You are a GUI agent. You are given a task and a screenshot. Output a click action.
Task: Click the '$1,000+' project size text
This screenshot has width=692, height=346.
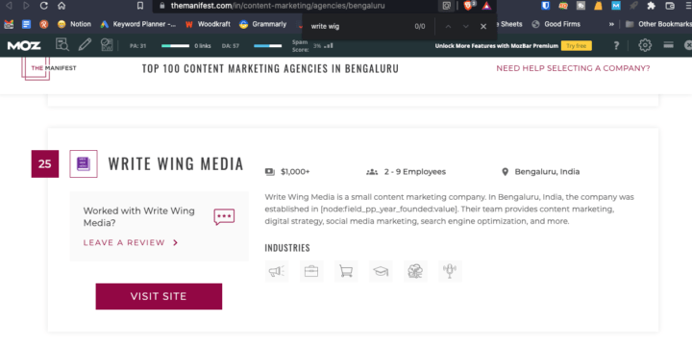tap(295, 172)
